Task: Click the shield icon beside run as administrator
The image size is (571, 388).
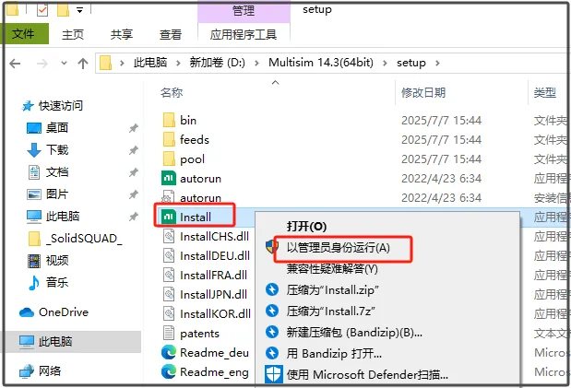Action: [x=271, y=248]
